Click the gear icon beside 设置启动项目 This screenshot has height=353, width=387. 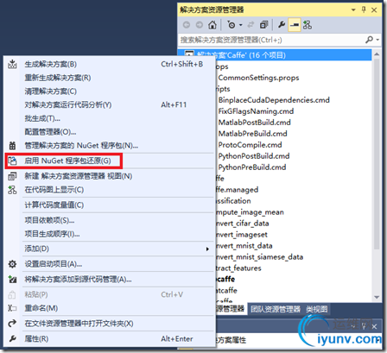click(x=12, y=264)
